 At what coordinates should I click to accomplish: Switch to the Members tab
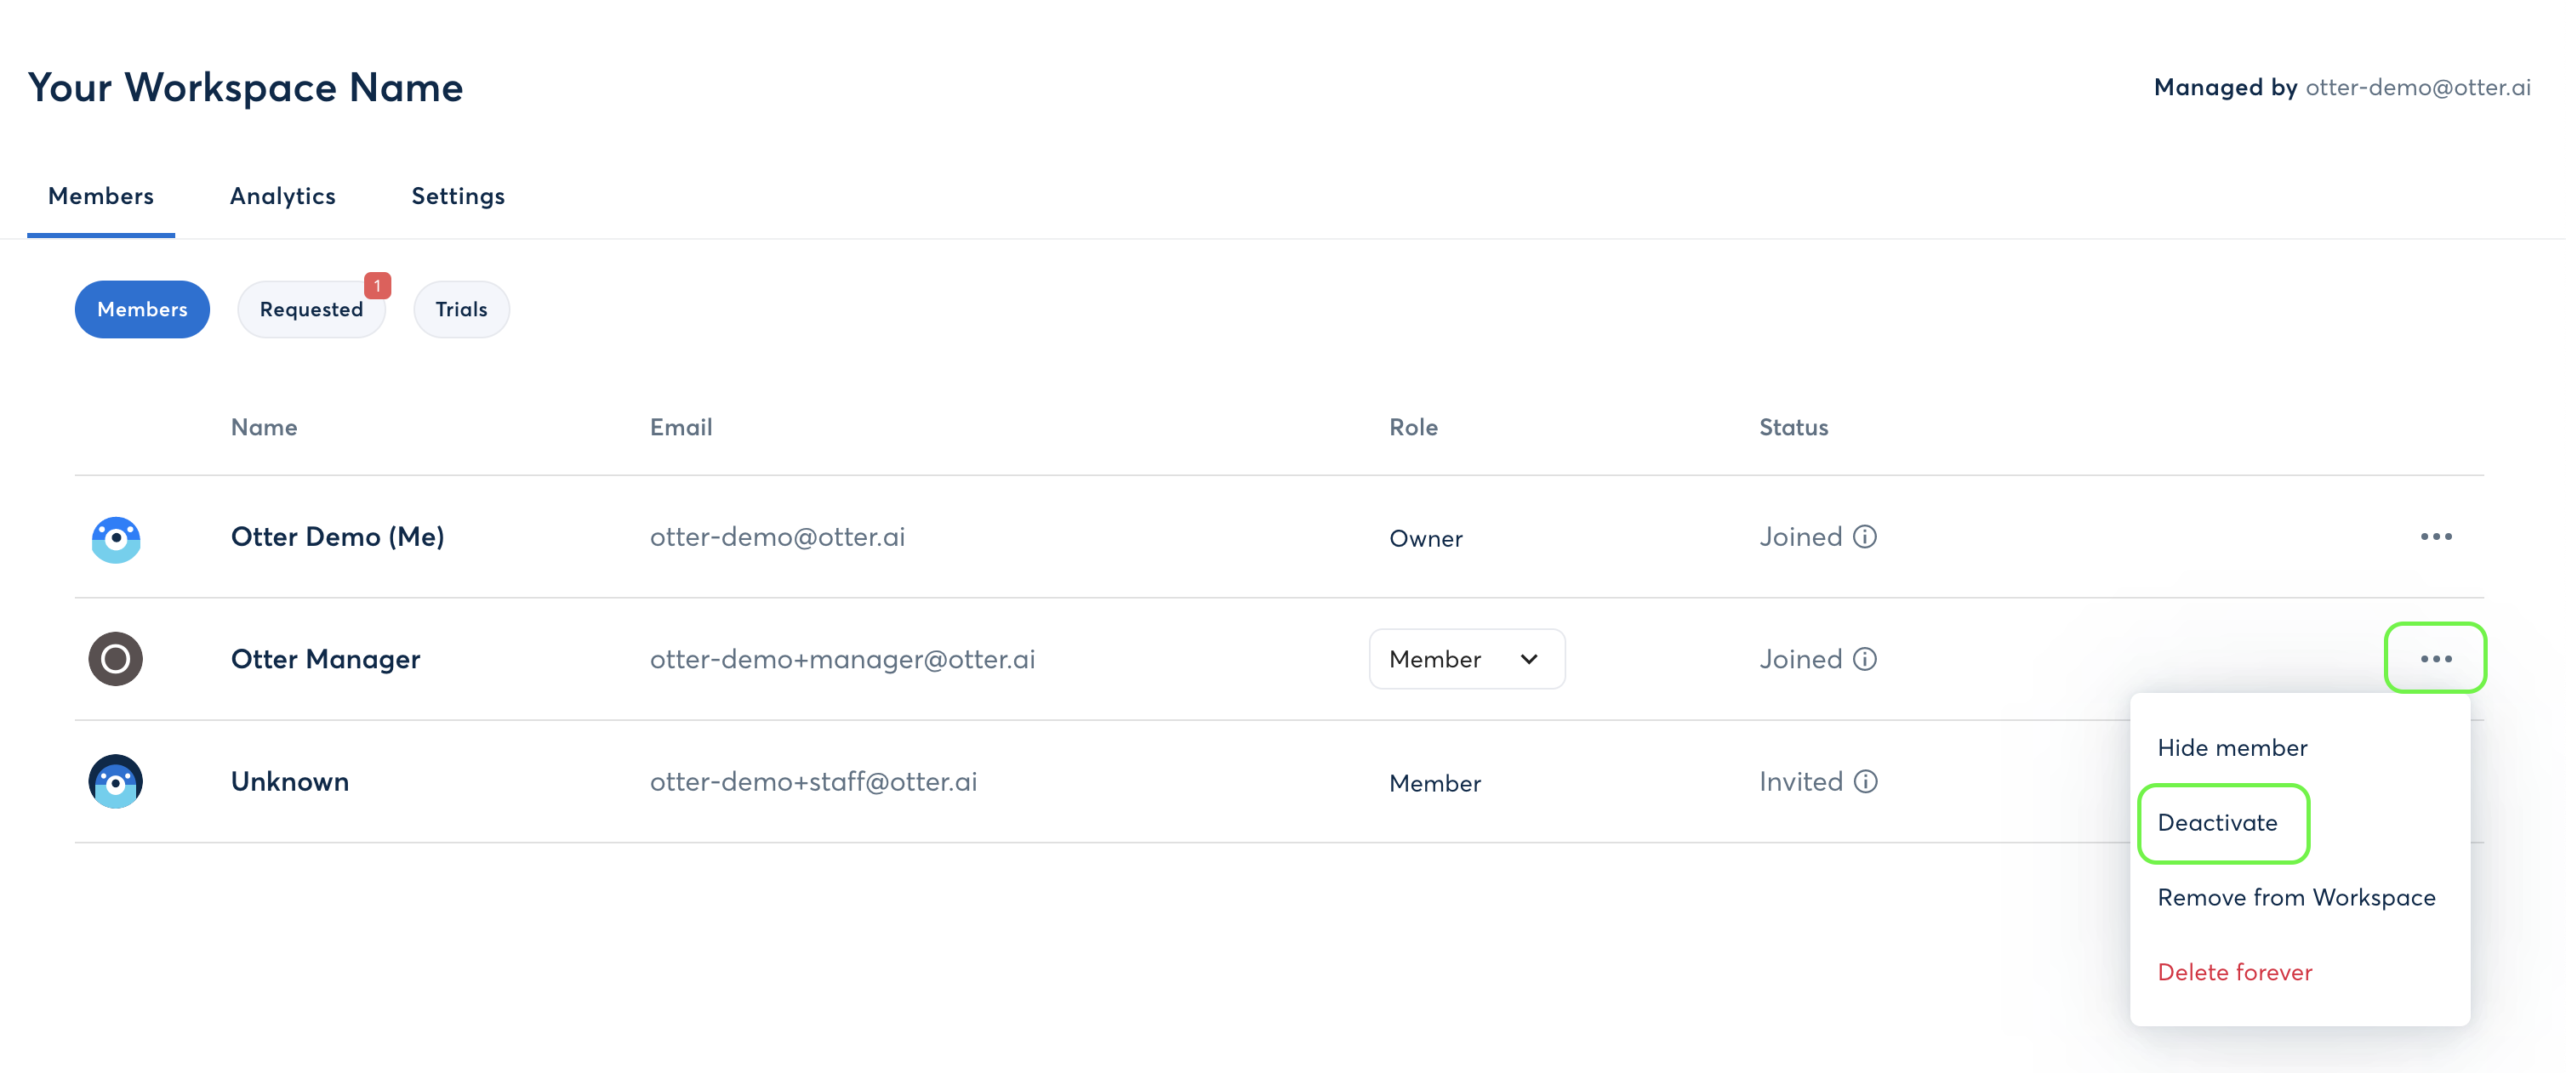click(100, 196)
